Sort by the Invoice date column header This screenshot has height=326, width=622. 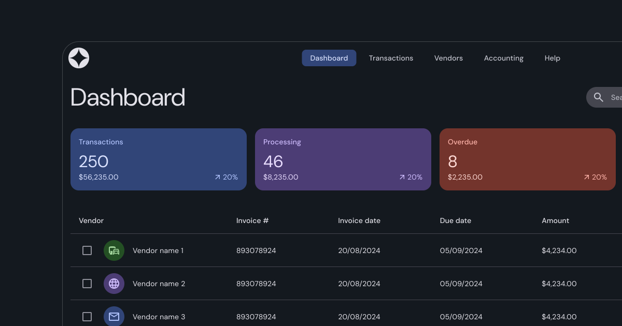click(359, 220)
